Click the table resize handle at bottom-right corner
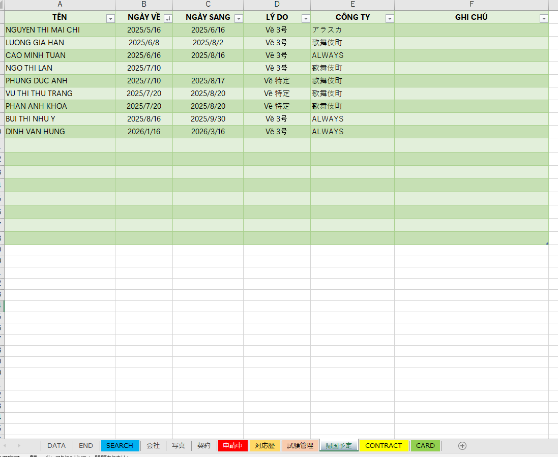The width and height of the screenshot is (558, 457). [547, 244]
